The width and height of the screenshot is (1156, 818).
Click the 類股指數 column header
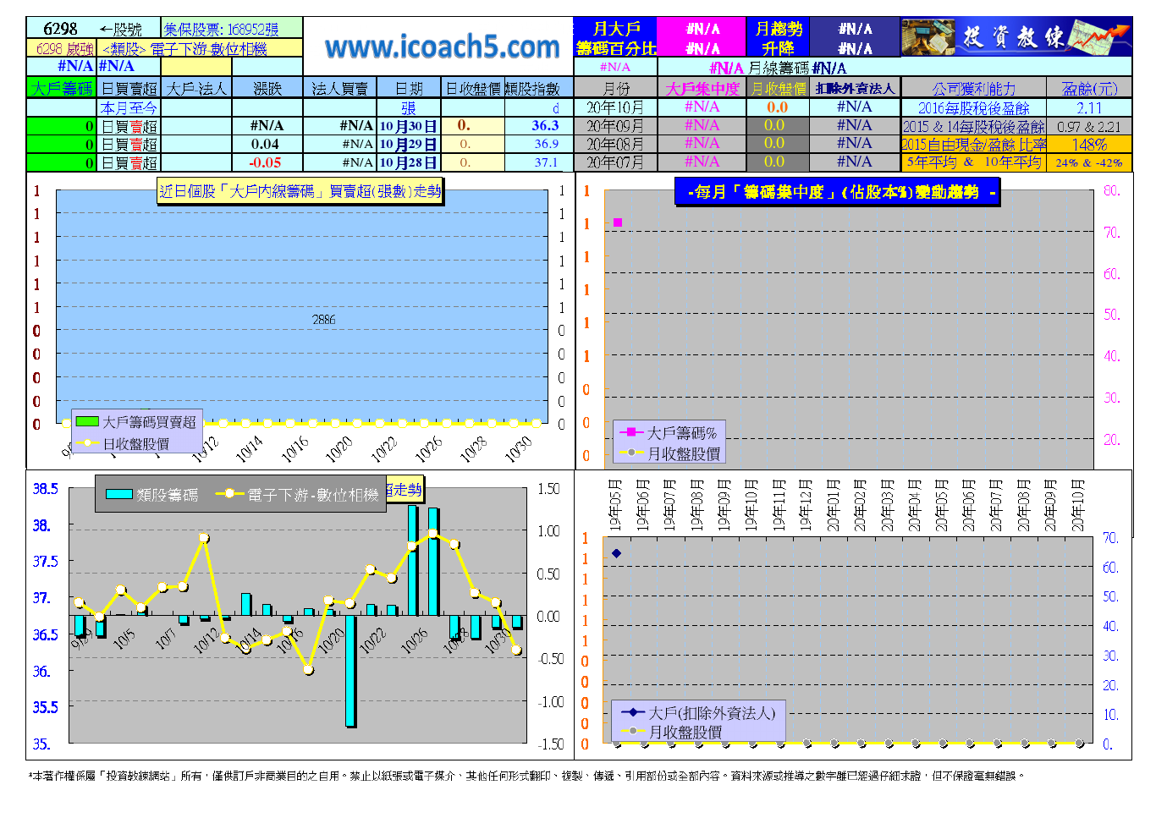coord(539,88)
